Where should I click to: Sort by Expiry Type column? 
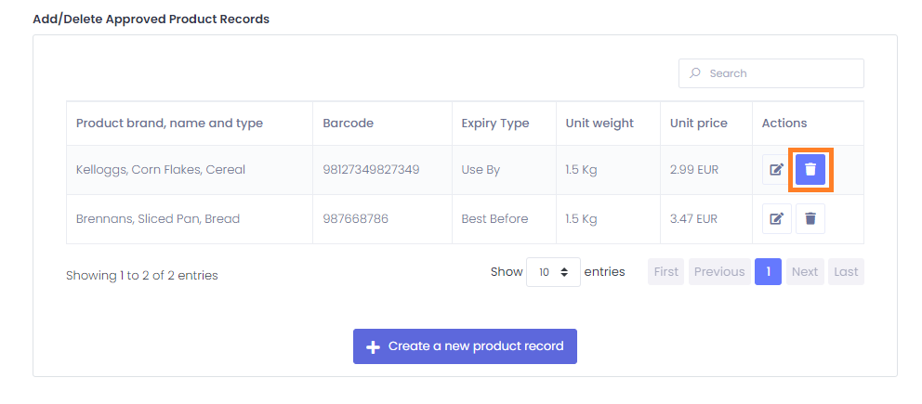click(x=495, y=124)
